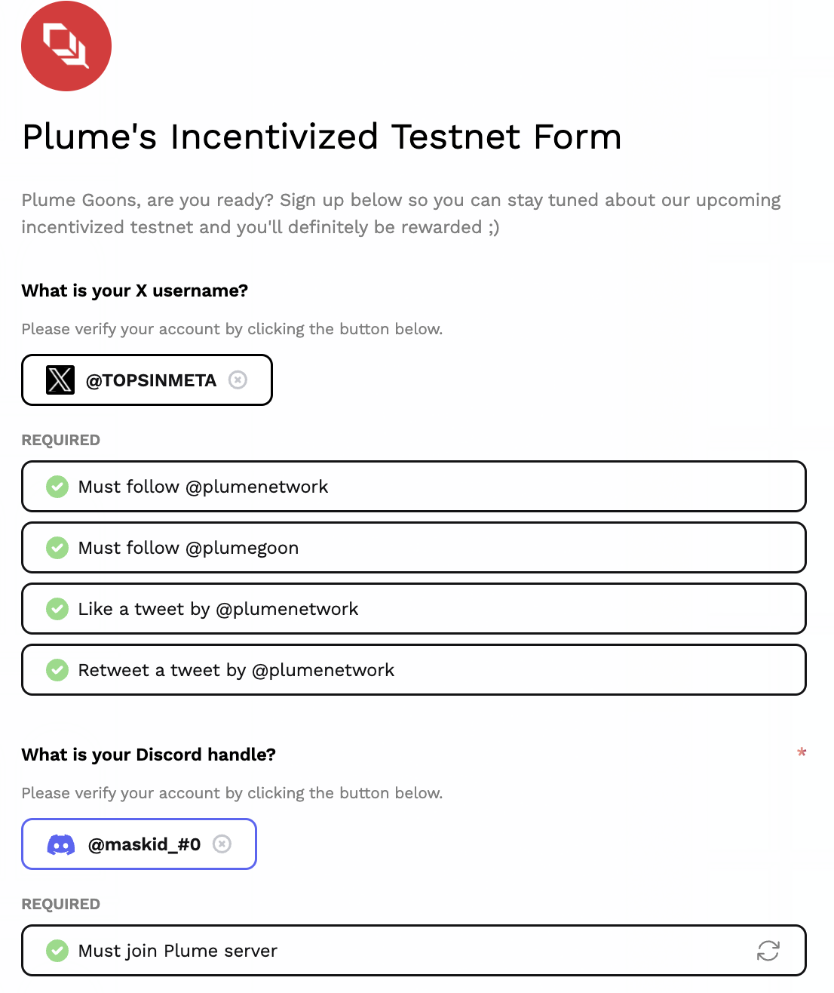Select Like a tweet by @plumenetwork requirement
The image size is (834, 993).
tap(414, 609)
